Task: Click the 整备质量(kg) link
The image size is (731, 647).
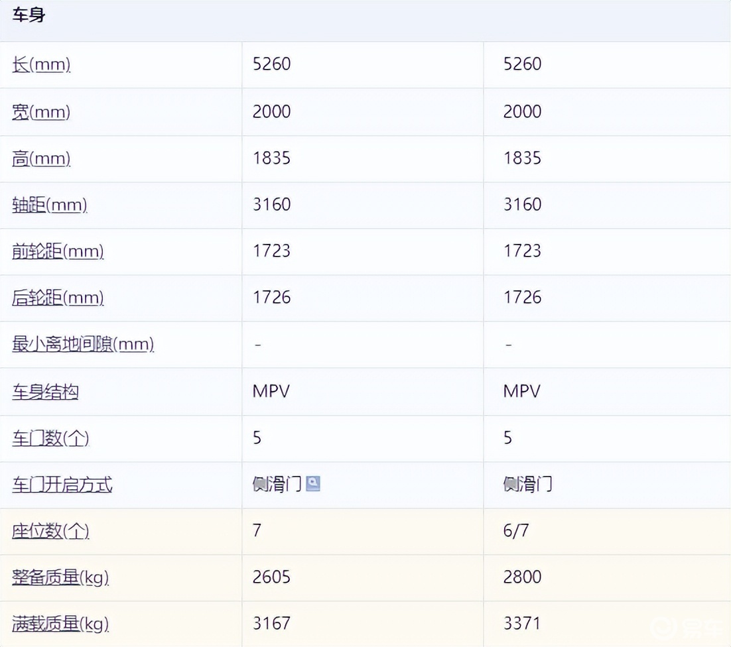Action: (x=60, y=577)
